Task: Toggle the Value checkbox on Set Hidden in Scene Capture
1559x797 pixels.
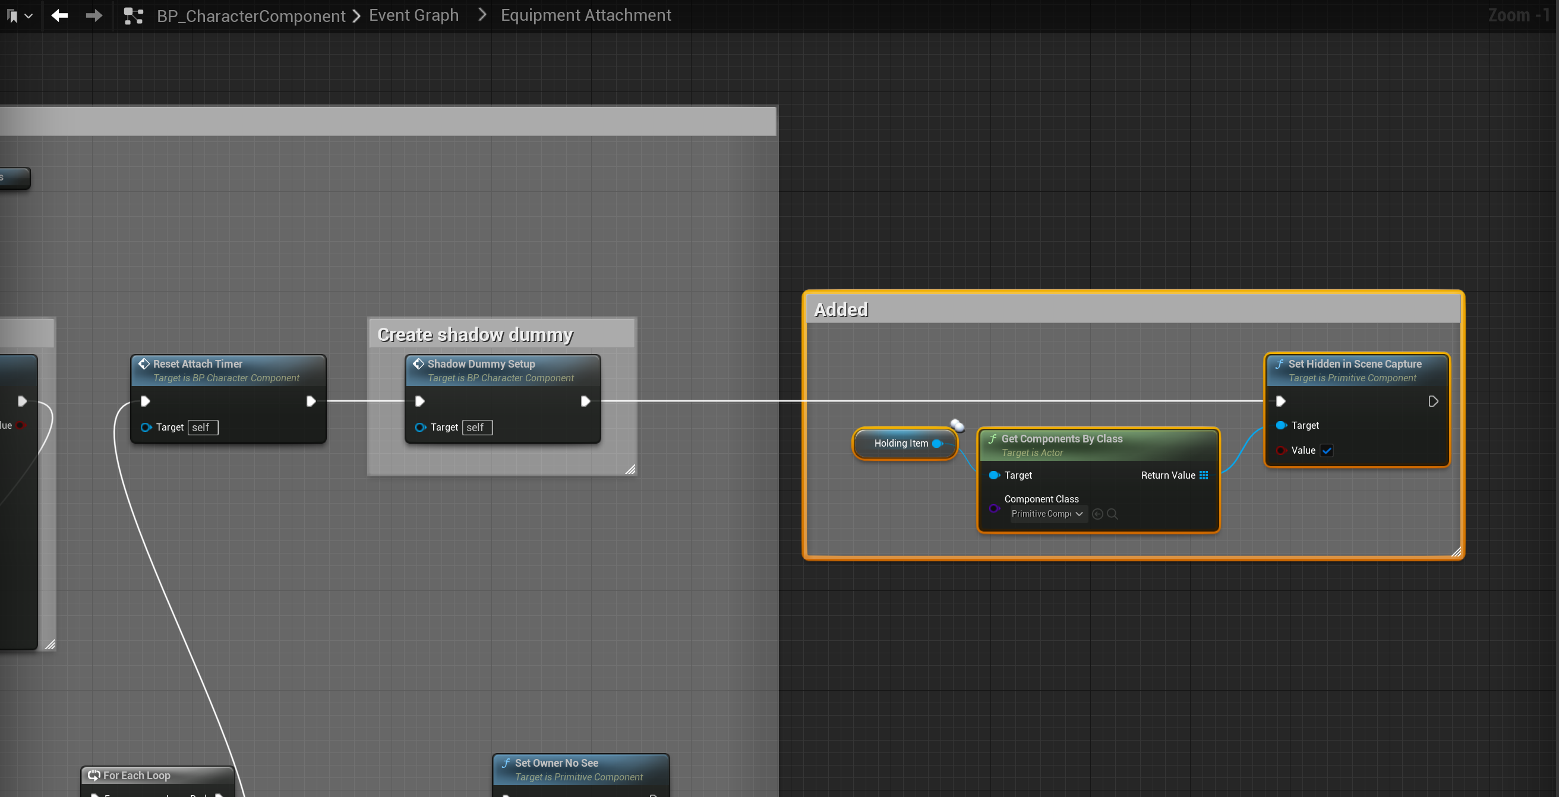Action: (x=1327, y=450)
